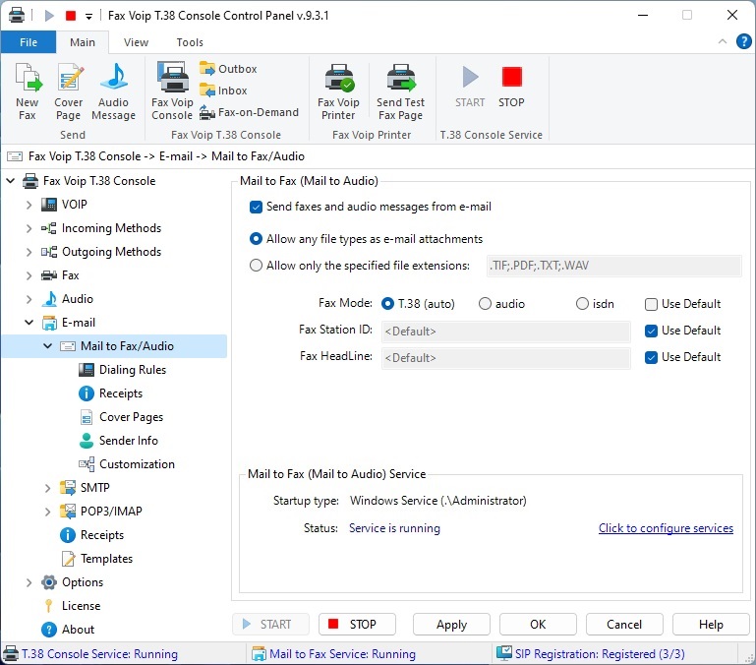Click the OK button
756x665 pixels.
click(x=538, y=625)
